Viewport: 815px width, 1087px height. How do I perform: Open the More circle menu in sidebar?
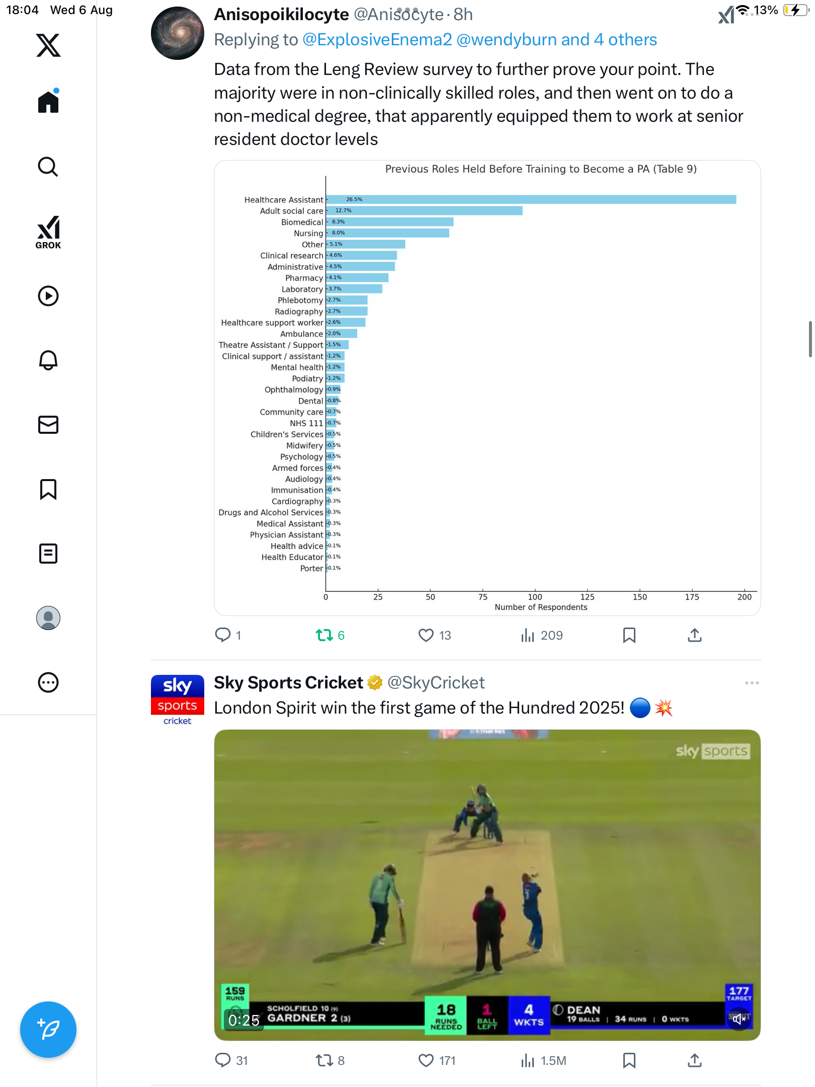pos(48,682)
